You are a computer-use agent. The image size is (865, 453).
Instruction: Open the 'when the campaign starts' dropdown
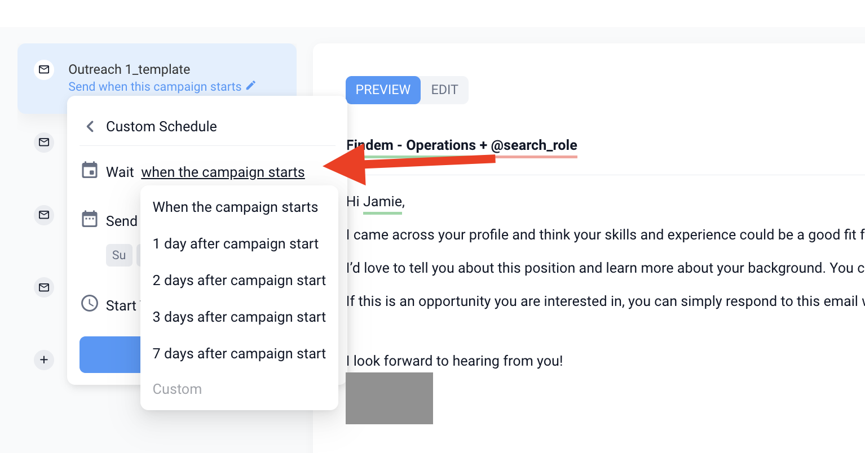tap(223, 172)
